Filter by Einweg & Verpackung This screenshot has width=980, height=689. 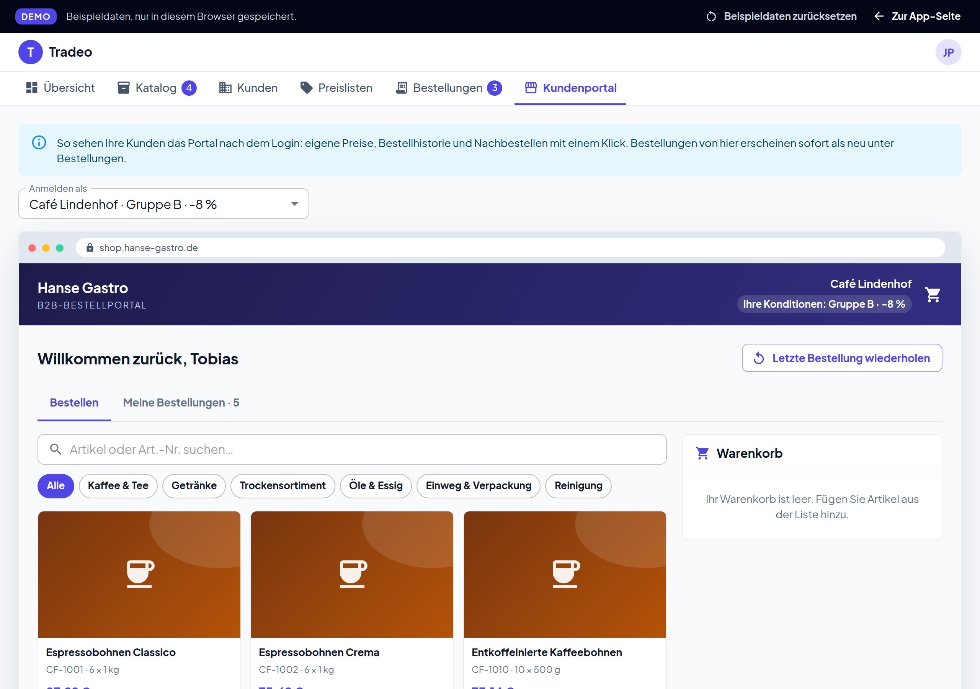coord(479,486)
